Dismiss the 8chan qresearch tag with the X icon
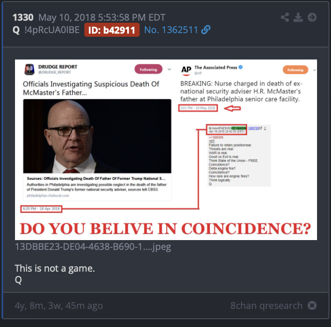331x327 pixels. pyautogui.click(x=312, y=305)
